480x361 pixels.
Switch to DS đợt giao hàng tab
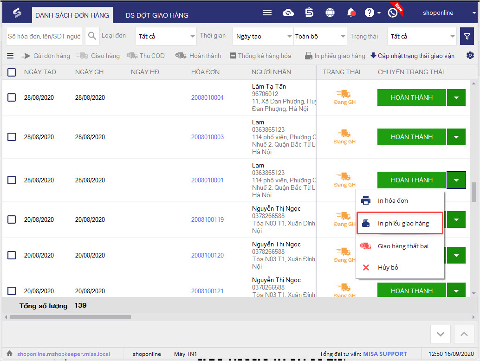point(157,15)
